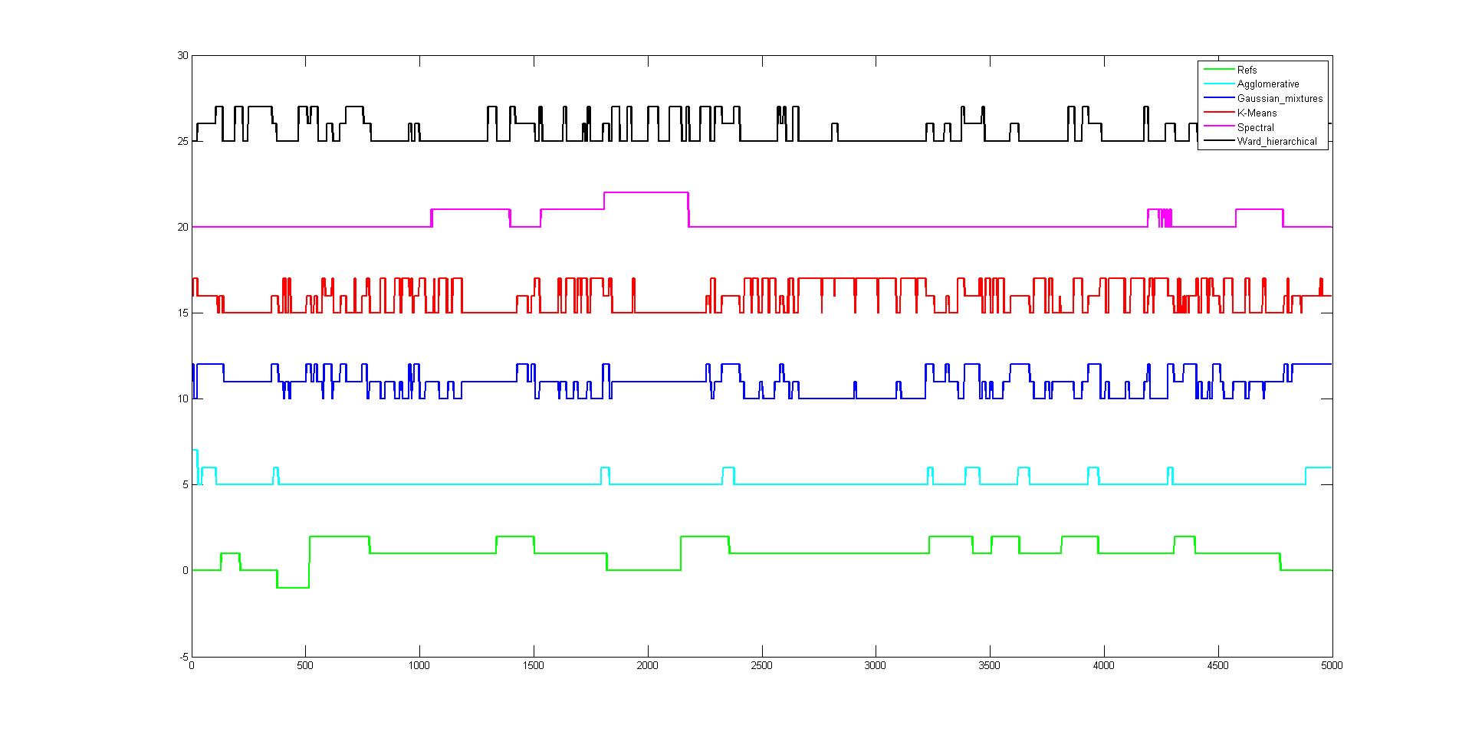Click the Ward_hierarchical legend label
The width and height of the screenshot is (1472, 738).
(1276, 142)
